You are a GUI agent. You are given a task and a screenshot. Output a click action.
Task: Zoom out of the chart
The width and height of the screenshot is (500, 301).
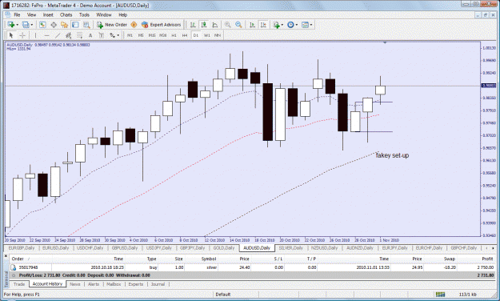[x=238, y=25]
